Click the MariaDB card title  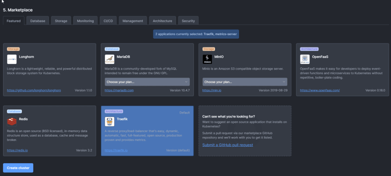click(123, 57)
